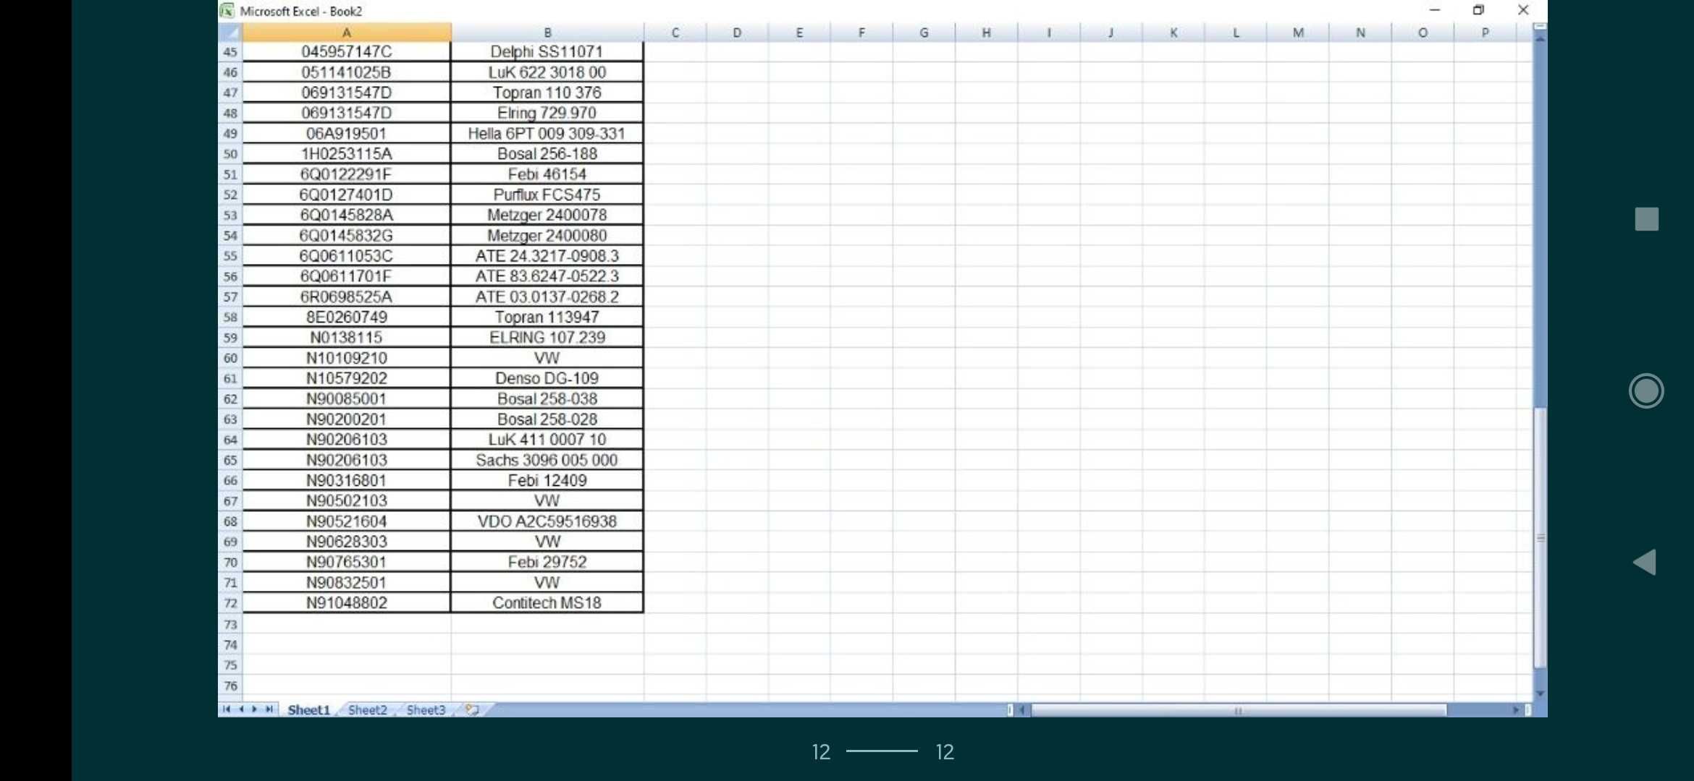
Task: Insert a new worksheet tab icon
Action: point(472,709)
